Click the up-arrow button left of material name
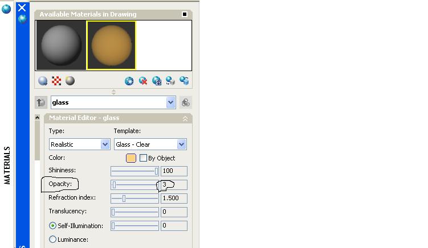Image resolution: width=428 pixels, height=248 pixels. 41,102
